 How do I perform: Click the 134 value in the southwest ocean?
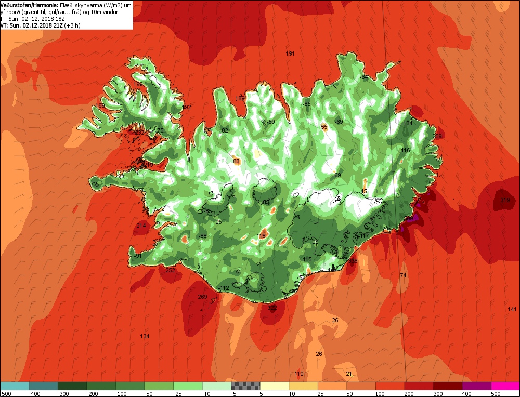[145, 336]
